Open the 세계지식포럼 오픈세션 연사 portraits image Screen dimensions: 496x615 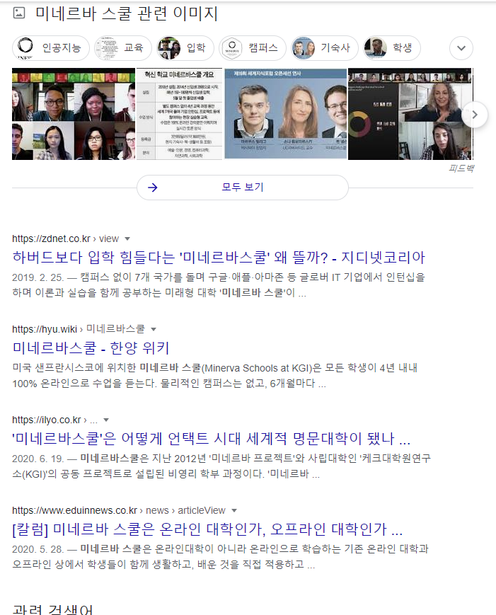(285, 114)
